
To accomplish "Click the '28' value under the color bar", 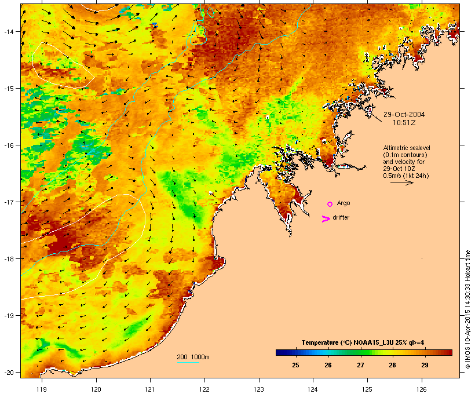I will tap(393, 365).
